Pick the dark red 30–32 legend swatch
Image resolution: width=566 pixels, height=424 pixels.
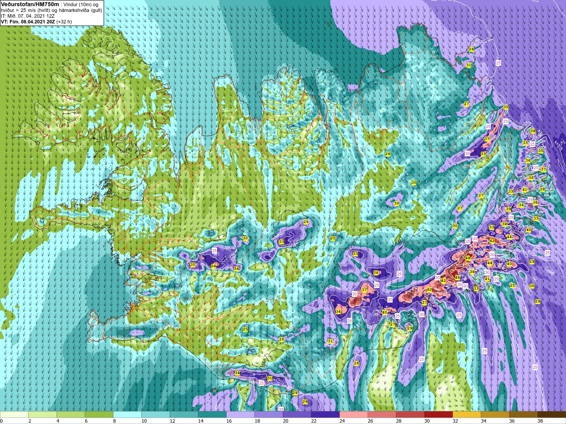439,415
